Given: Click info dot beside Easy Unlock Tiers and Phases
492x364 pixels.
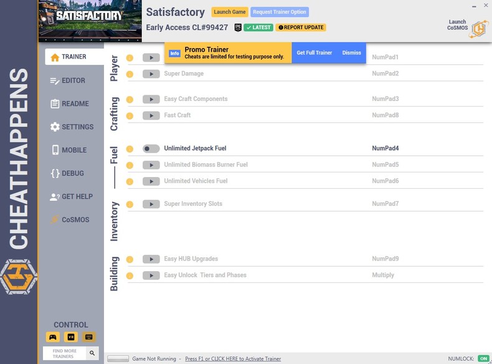Looking at the screenshot, I should tap(130, 275).
